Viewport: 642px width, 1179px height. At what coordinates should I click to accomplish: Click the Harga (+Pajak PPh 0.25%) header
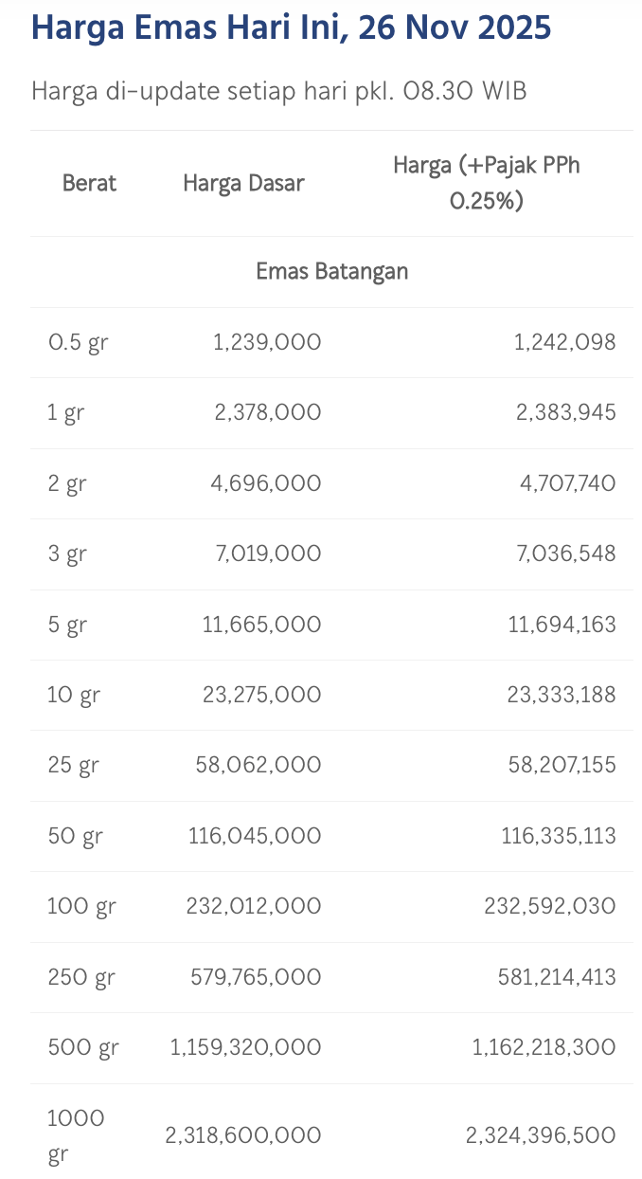pyautogui.click(x=486, y=183)
